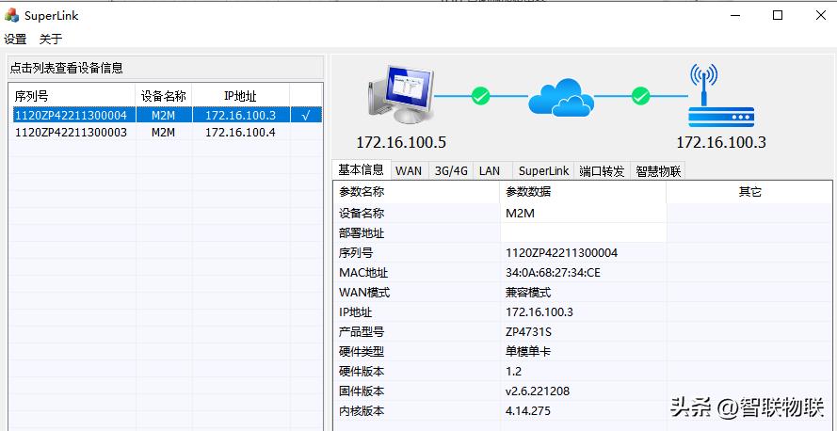Click 硬件版本 value 1.2
The image size is (837, 431).
[x=513, y=372]
